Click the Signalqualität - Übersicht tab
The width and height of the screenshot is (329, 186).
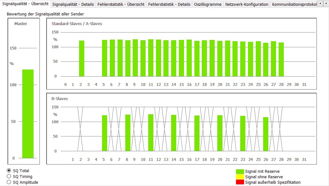tap(25, 4)
